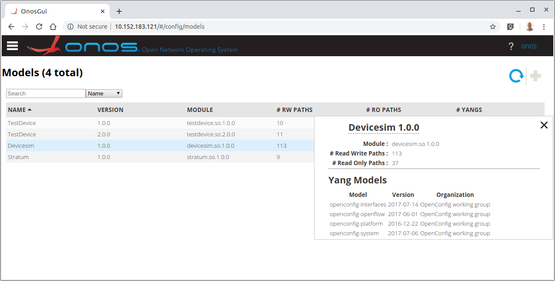Select the Stratum row name
The width and height of the screenshot is (555, 281).
click(x=18, y=157)
